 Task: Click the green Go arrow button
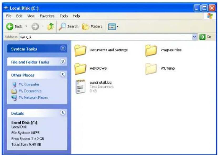(x=202, y=37)
